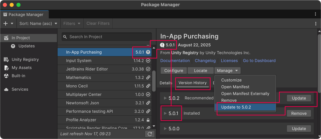Select the Mathematics package
Viewport: 321px width, 139px height.
[x=104, y=78]
